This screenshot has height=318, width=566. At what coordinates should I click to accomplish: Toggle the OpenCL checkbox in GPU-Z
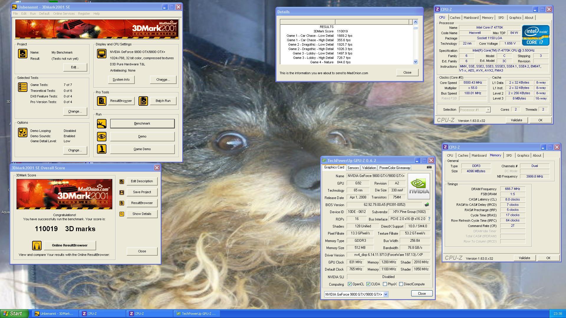pyautogui.click(x=350, y=284)
